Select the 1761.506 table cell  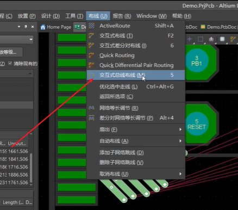coord(18,182)
